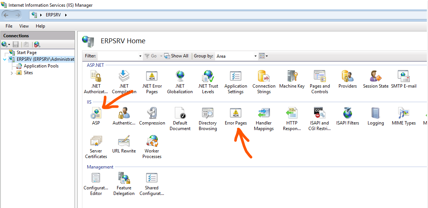This screenshot has height=208, width=428.
Task: Click the ERPSRV Home page title
Action: [123, 41]
